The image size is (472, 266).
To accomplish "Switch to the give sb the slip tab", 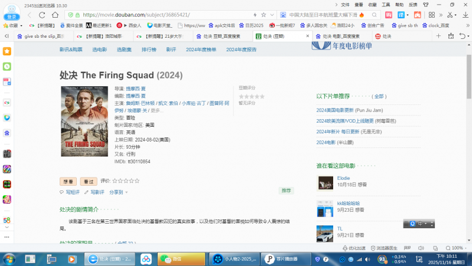I will click(x=44, y=36).
